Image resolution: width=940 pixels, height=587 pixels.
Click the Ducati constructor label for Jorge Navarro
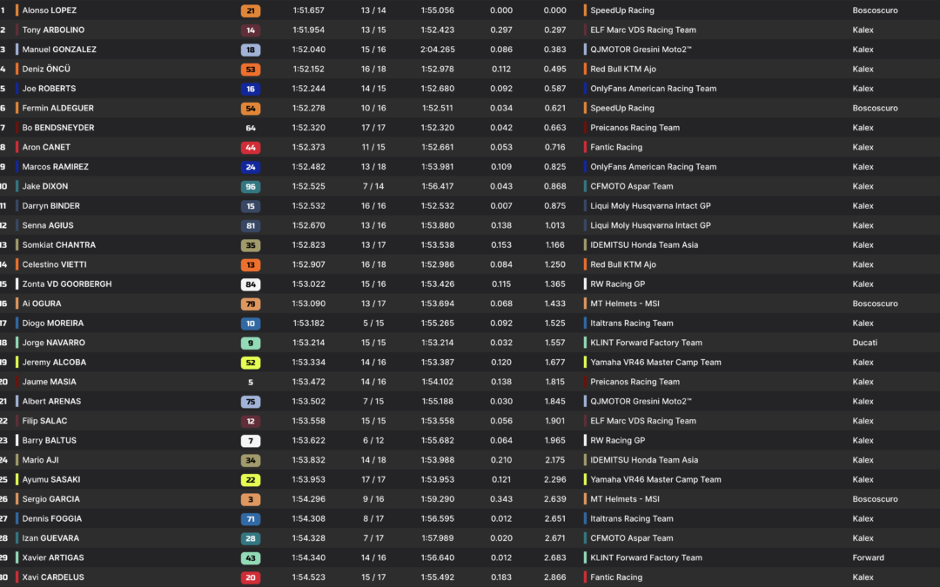pos(864,343)
